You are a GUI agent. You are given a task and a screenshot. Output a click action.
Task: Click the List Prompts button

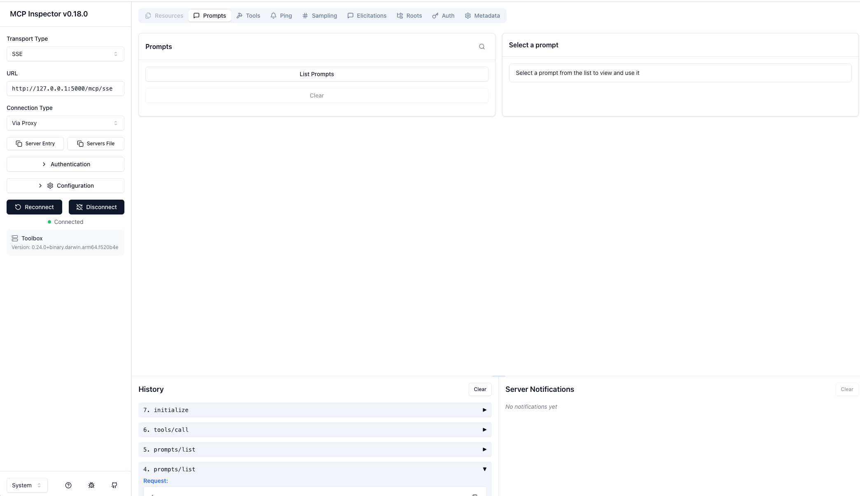pos(316,74)
